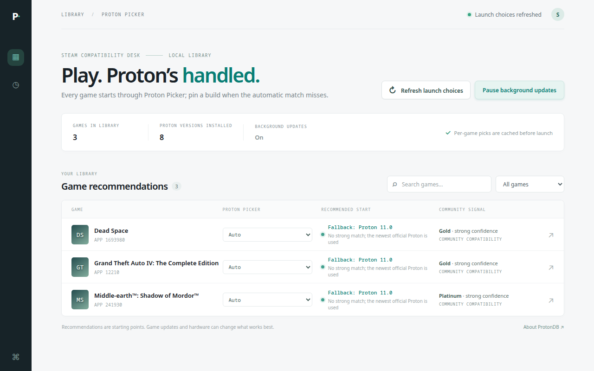Click the DS game tile icon
The image size is (594, 371).
80,235
